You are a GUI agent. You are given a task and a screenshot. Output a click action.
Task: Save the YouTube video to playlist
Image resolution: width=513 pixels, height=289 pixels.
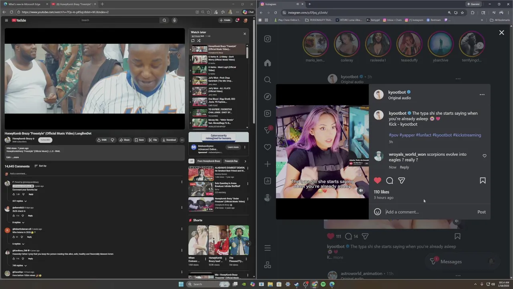(139, 140)
